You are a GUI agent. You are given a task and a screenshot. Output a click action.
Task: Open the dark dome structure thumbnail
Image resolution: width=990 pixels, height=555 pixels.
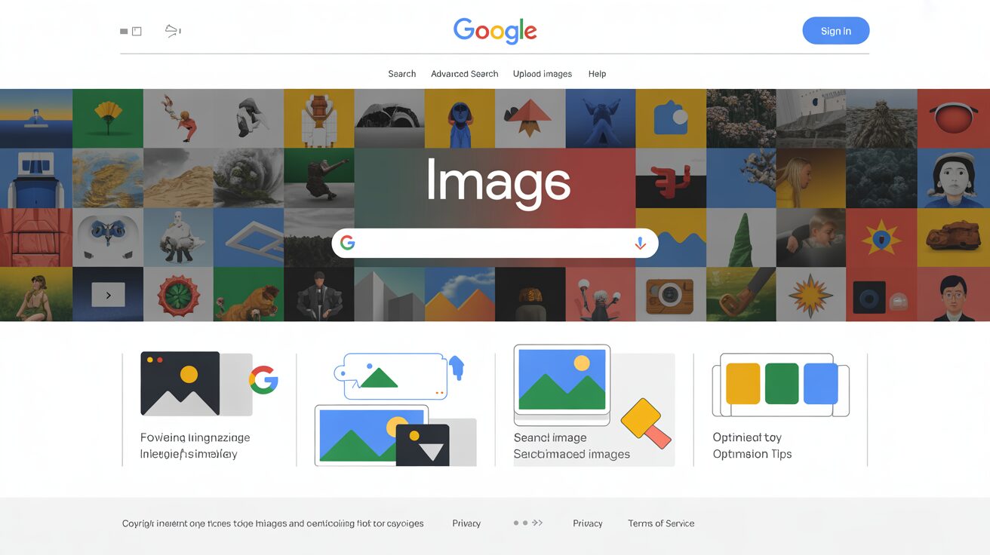coord(389,118)
